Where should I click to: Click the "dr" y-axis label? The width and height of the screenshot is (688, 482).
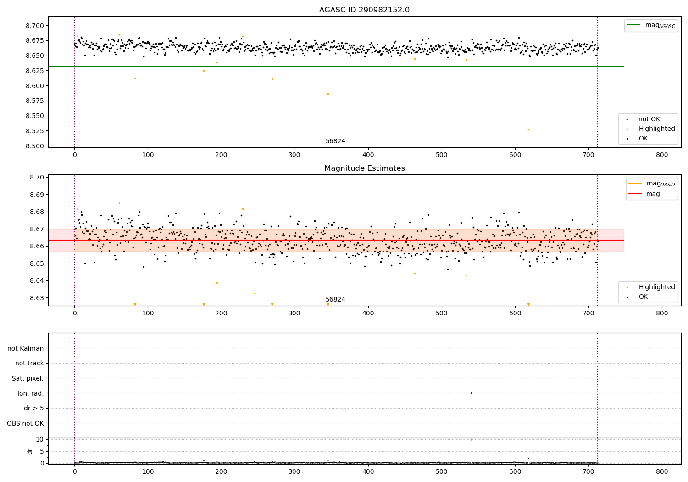coord(30,451)
